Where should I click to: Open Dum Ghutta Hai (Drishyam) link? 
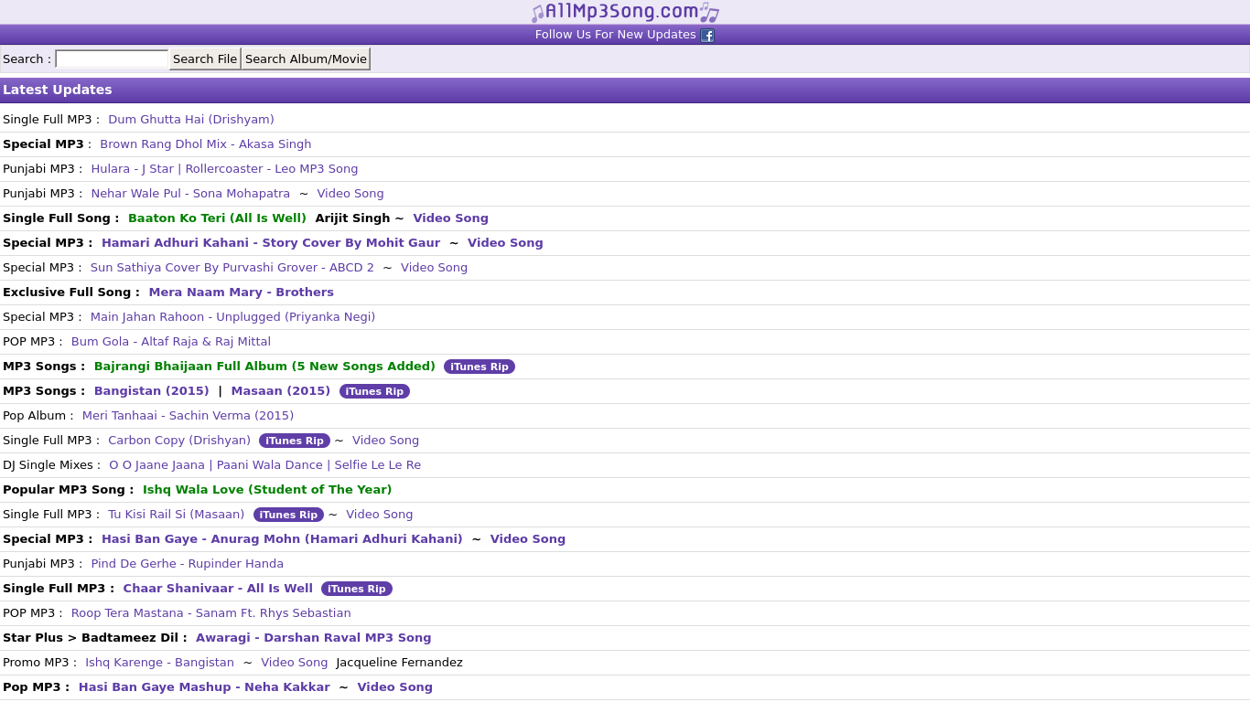pyautogui.click(x=191, y=120)
